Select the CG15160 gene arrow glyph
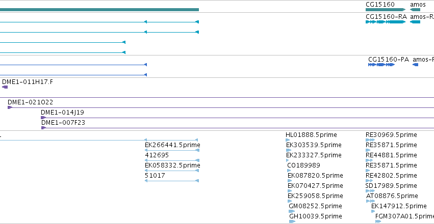Viewport: 434px width, 224px height. tap(386, 10)
